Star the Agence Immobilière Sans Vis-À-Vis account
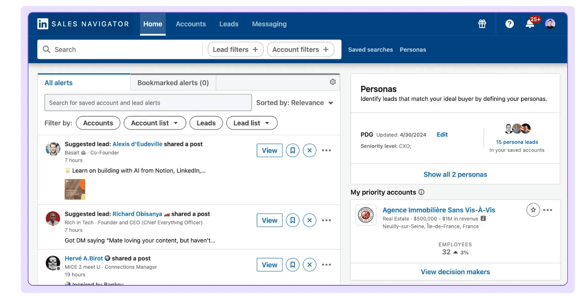Viewport: 586px width, 300px height. pos(533,210)
